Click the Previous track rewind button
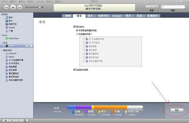This screenshot has height=123, width=189. click(6, 7)
